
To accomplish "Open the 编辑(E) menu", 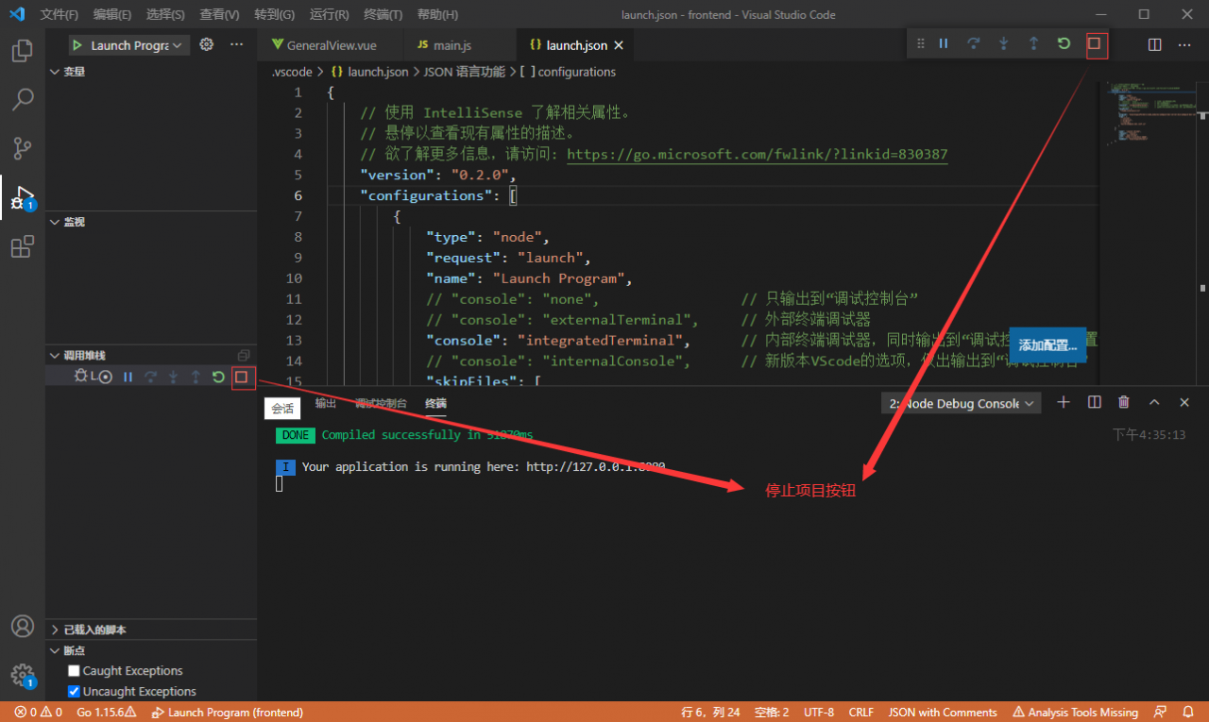I will click(112, 15).
